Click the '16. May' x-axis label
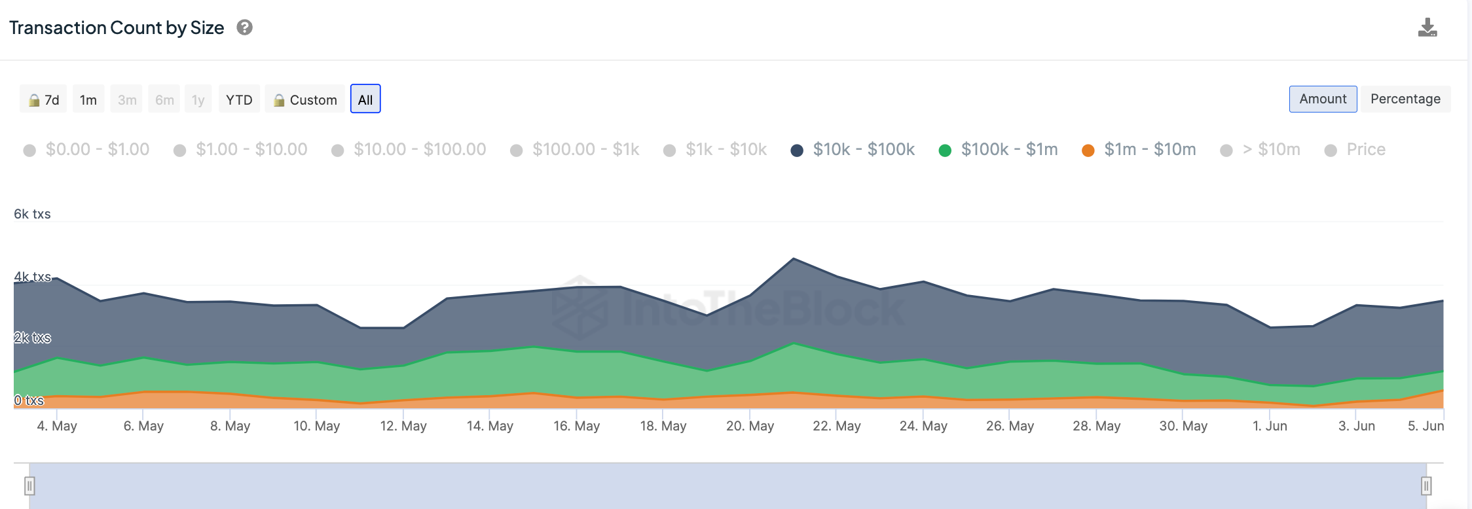Viewport: 1472px width, 509px height. (576, 426)
